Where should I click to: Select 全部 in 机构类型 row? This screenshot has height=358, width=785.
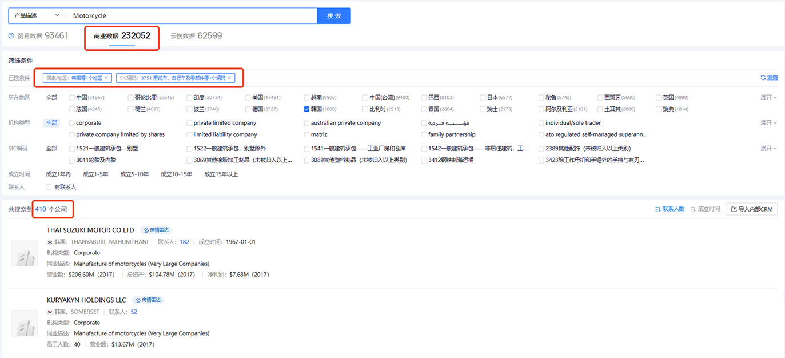51,123
